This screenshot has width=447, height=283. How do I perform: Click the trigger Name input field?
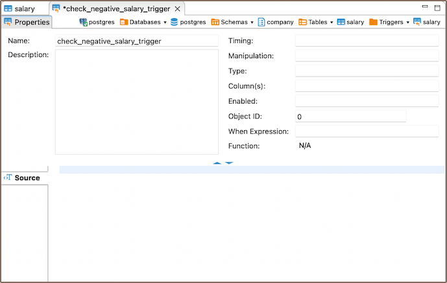click(x=136, y=41)
